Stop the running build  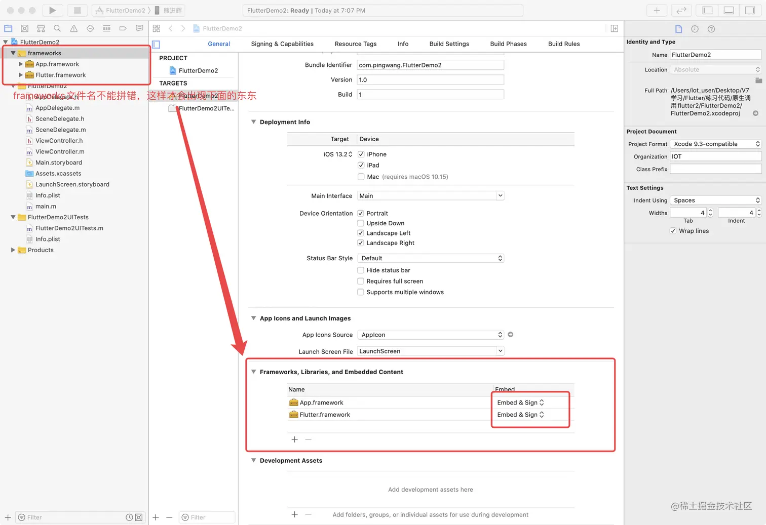78,10
